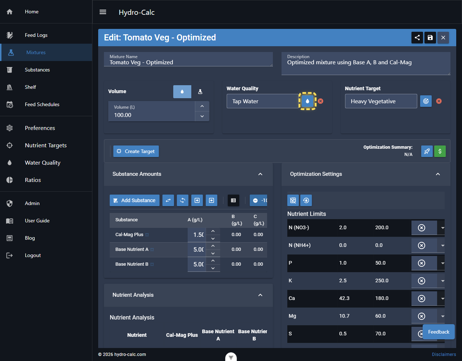Click Cal-Mag Plus A (g/L) input
Image resolution: width=462 pixels, height=361 pixels.
[x=197, y=235]
